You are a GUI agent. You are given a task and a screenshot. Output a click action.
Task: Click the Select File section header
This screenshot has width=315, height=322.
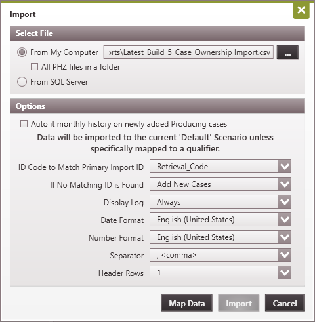click(157, 33)
